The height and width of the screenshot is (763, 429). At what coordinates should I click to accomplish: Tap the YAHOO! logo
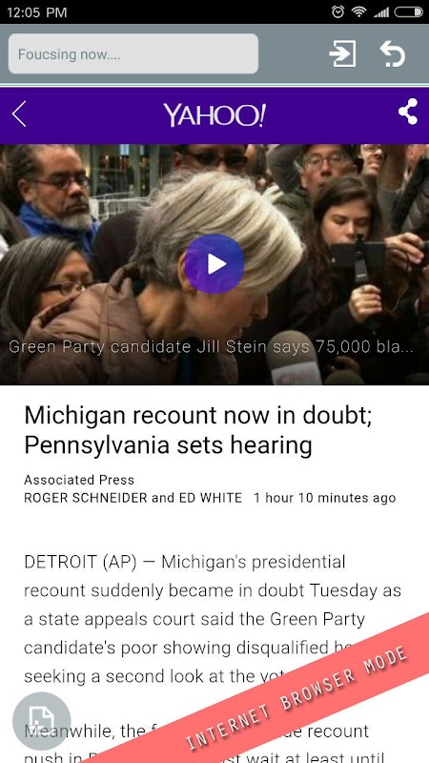[x=214, y=114]
